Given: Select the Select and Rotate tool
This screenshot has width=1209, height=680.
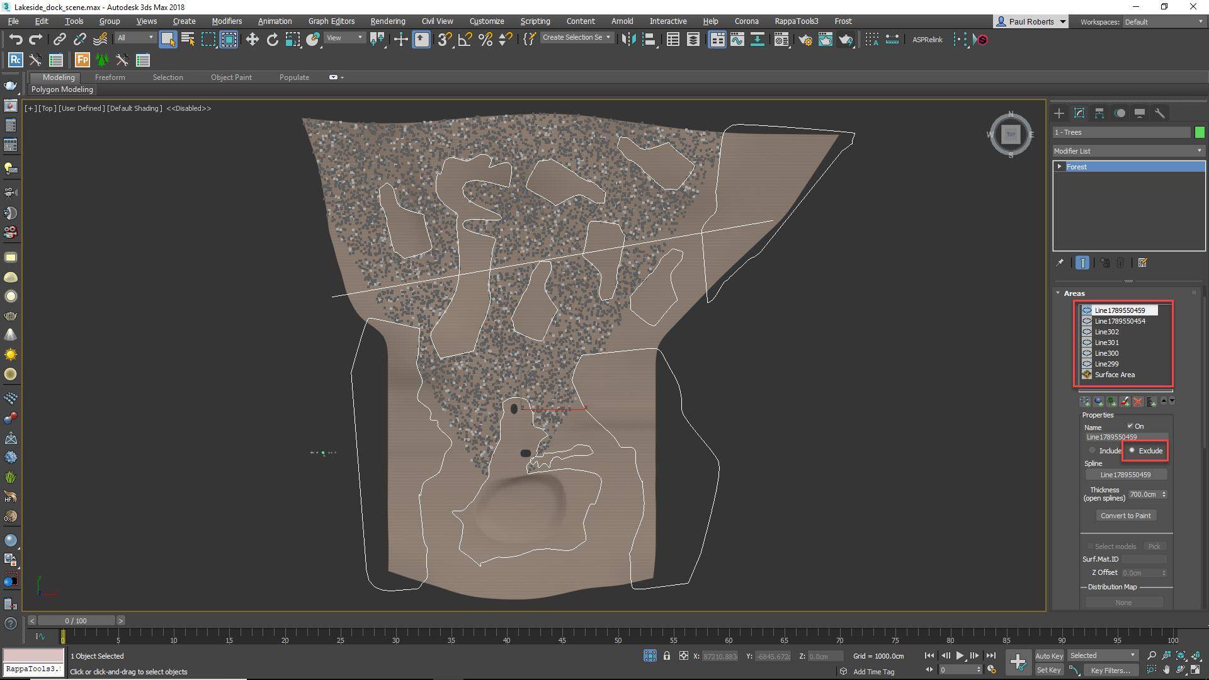Looking at the screenshot, I should (273, 40).
